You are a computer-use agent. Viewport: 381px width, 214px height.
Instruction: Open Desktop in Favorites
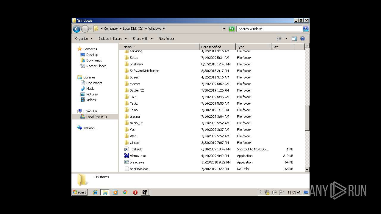(92, 55)
